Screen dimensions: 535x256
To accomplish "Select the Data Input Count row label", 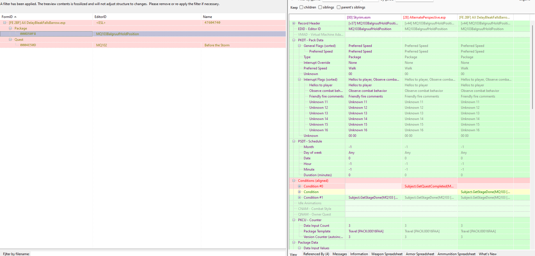I will pyautogui.click(x=317, y=226).
